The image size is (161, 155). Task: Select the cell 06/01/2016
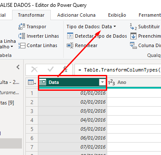click(x=73, y=138)
